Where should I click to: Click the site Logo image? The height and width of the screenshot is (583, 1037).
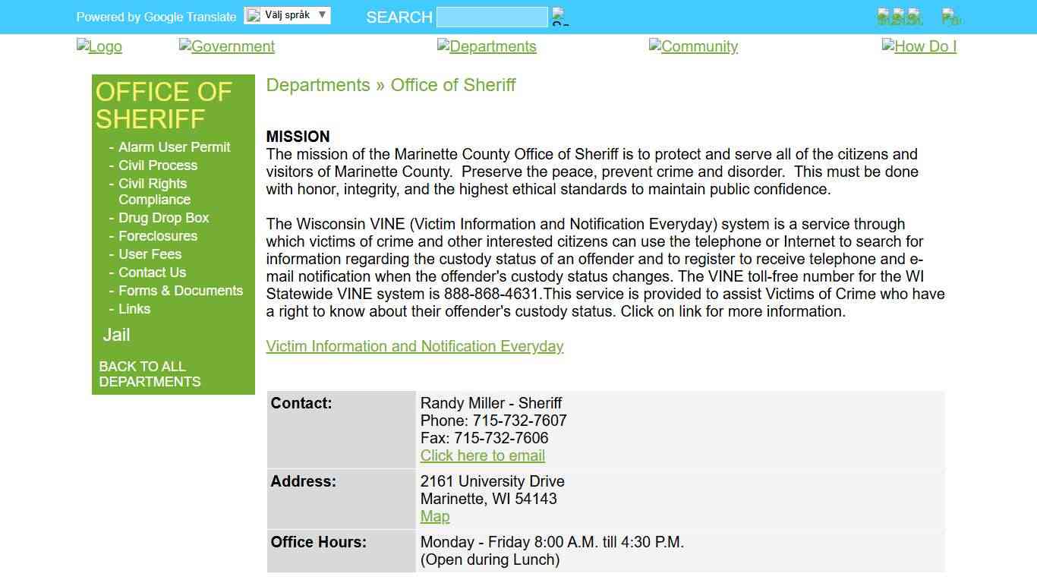pos(99,46)
